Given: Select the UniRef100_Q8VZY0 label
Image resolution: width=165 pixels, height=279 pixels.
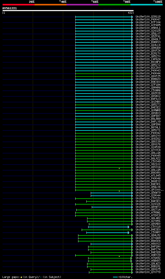Looking at the screenshot, I should (148, 136).
